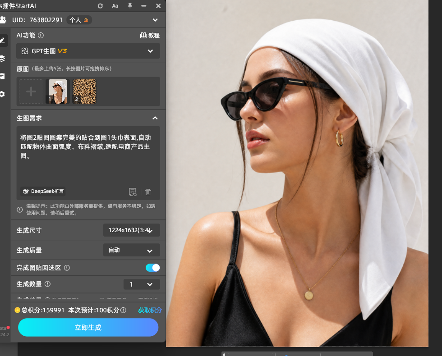The image size is (442, 356).
Task: Click the refresh icon in plugin title bar
Action: [x=100, y=6]
